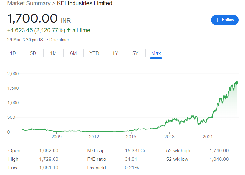Click the 1,000 y-axis label
The height and width of the screenshot is (175, 245).
pyautogui.click(x=13, y=103)
